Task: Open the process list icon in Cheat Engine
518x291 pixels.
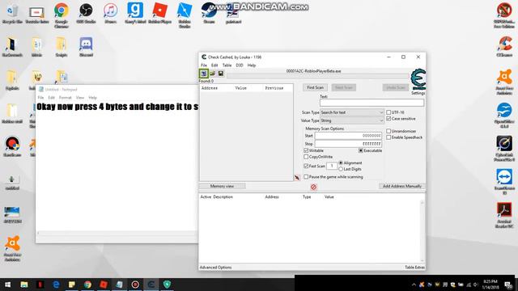Action: pos(204,74)
